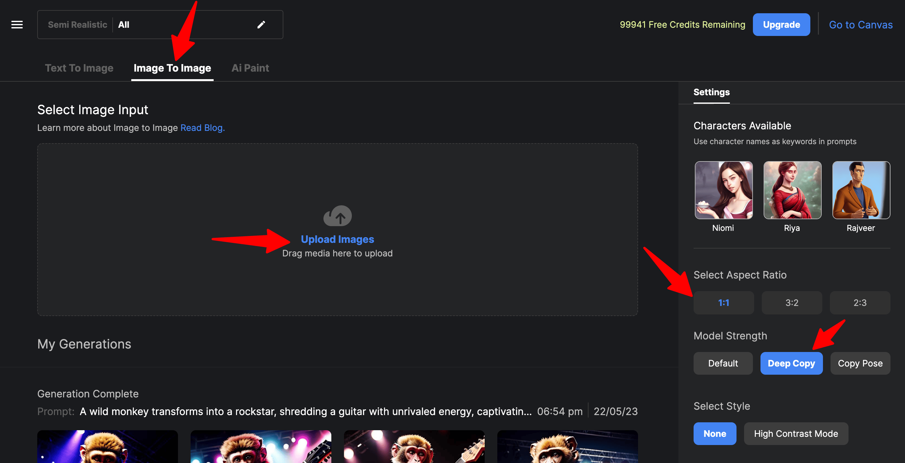Open the hamburger menu

coord(17,25)
